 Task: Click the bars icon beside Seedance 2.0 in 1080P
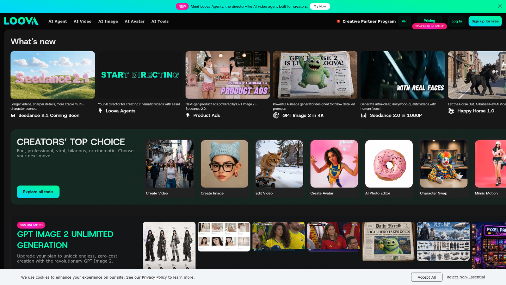364,115
